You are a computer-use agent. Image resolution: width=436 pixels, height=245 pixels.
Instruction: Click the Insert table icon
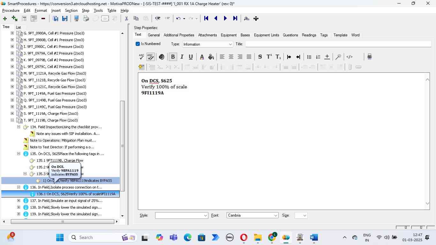coord(141,67)
